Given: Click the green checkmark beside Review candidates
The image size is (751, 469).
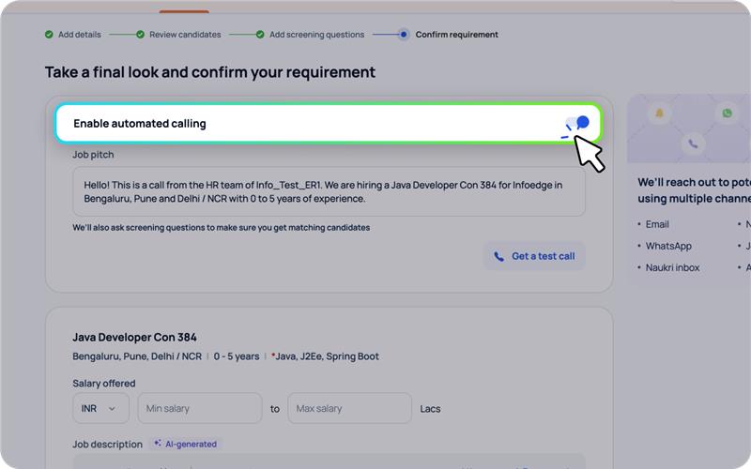Looking at the screenshot, I should (x=140, y=35).
